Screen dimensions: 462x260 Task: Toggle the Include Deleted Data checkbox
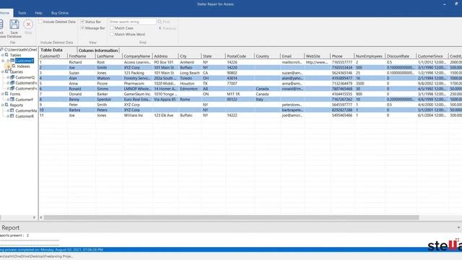point(40,22)
